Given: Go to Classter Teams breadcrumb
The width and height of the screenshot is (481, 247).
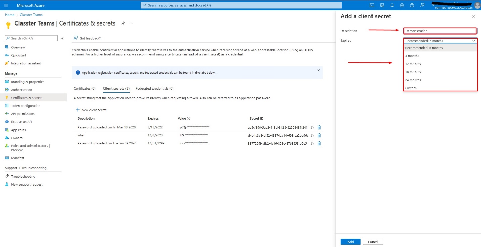Looking at the screenshot, I should 31,15.
